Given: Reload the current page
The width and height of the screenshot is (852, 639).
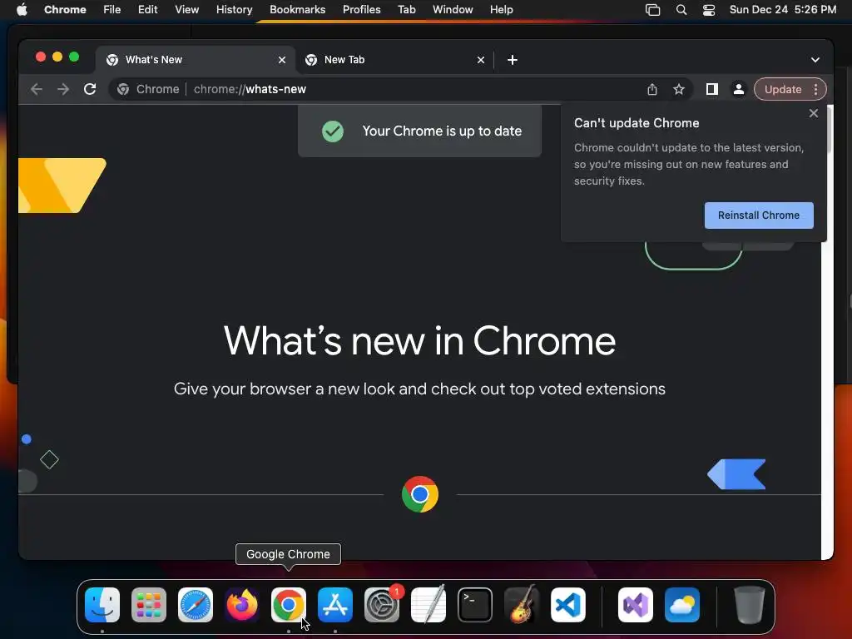Looking at the screenshot, I should pyautogui.click(x=90, y=89).
